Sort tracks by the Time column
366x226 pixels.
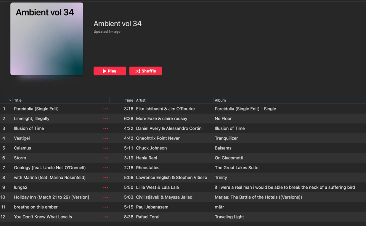(x=129, y=101)
